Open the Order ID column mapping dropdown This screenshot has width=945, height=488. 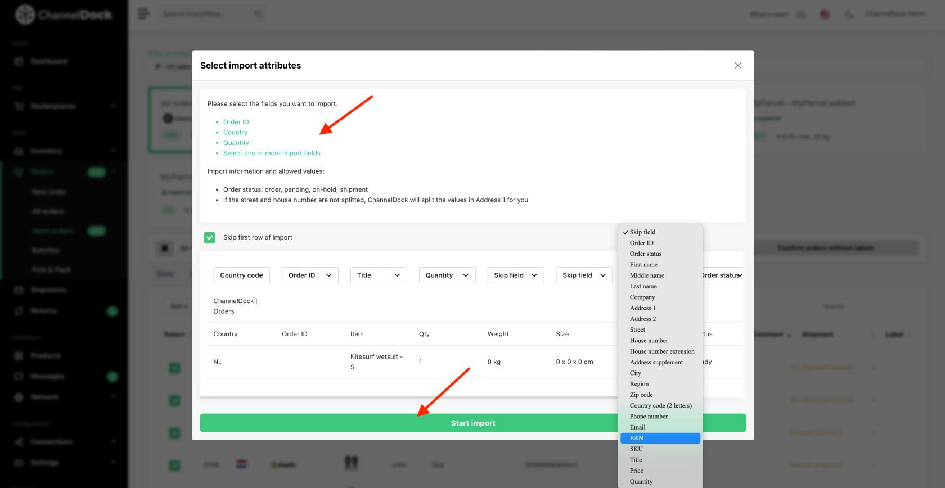coord(310,275)
